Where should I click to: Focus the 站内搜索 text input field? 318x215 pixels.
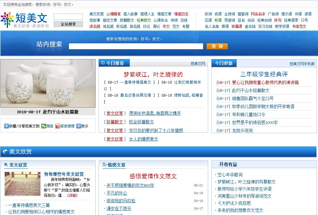[136, 46]
